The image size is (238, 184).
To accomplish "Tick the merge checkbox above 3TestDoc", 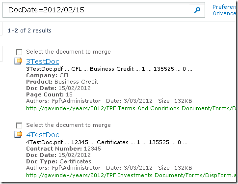I will tap(19, 52).
